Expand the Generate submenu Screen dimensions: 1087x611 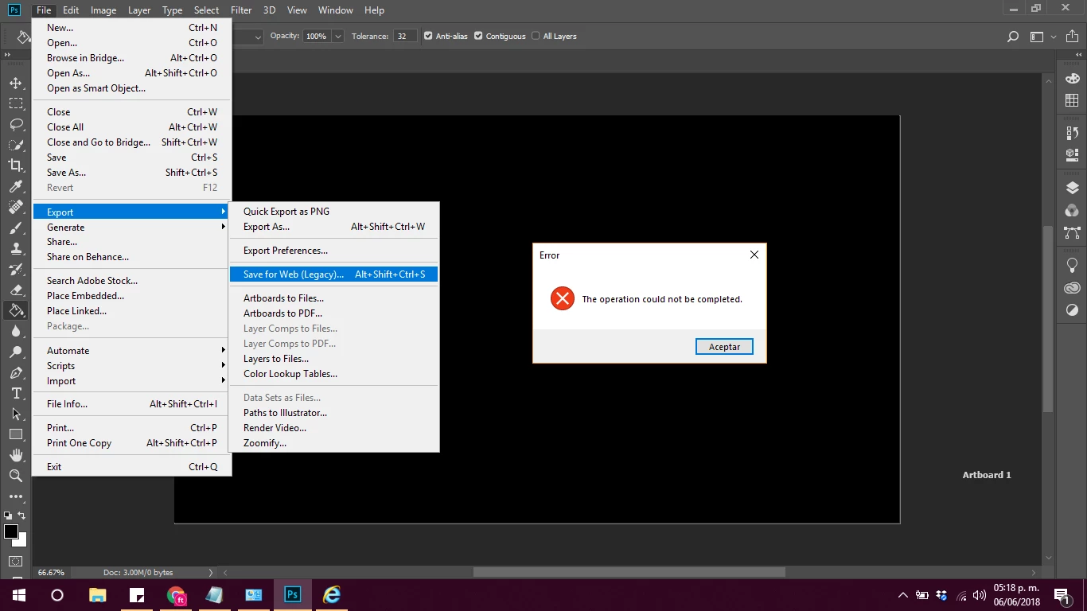click(x=131, y=228)
